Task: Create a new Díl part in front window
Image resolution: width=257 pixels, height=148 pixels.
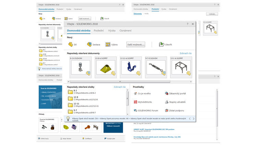Action: tap(72, 44)
